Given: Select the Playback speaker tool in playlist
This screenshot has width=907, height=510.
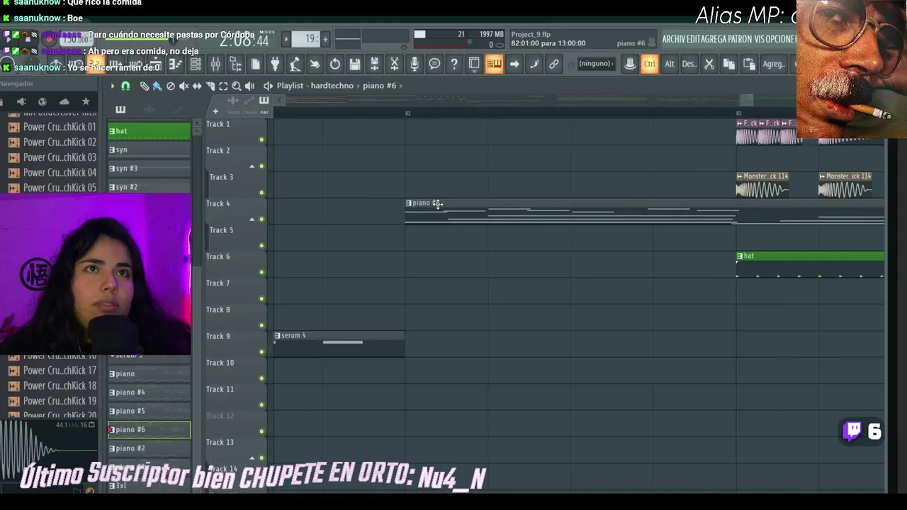Looking at the screenshot, I should (x=249, y=86).
